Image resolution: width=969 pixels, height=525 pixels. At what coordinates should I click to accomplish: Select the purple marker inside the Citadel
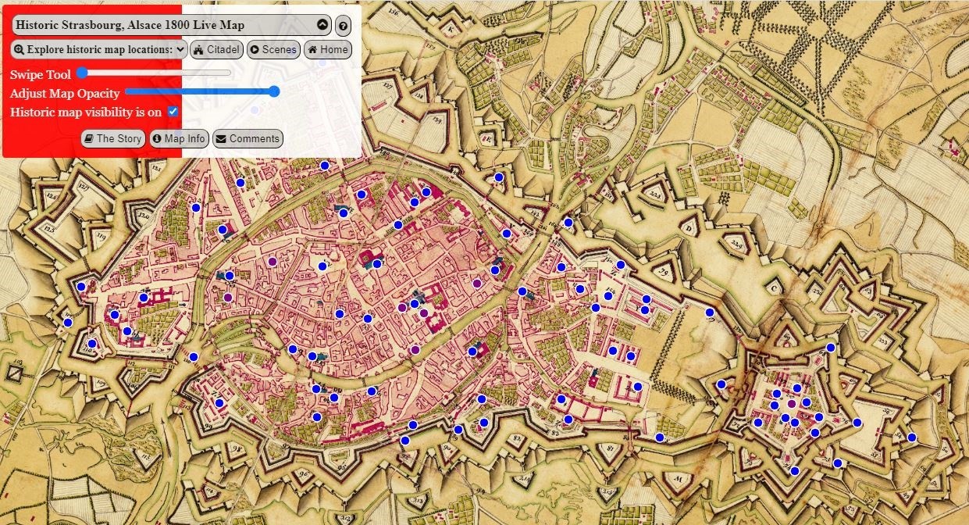[792, 404]
